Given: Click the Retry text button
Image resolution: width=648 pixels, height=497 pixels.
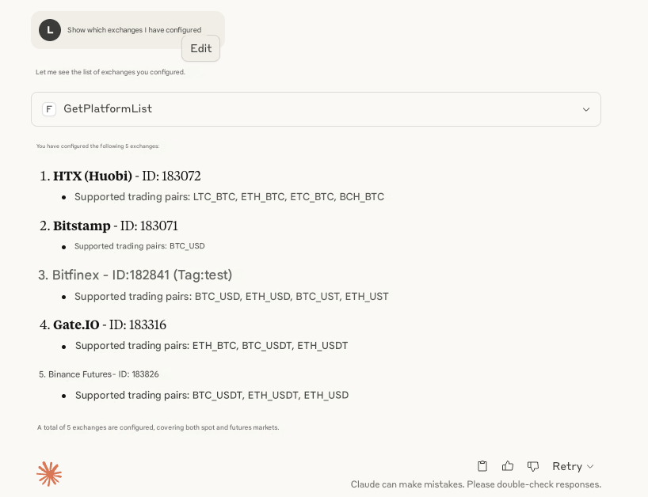Looking at the screenshot, I should 567,466.
